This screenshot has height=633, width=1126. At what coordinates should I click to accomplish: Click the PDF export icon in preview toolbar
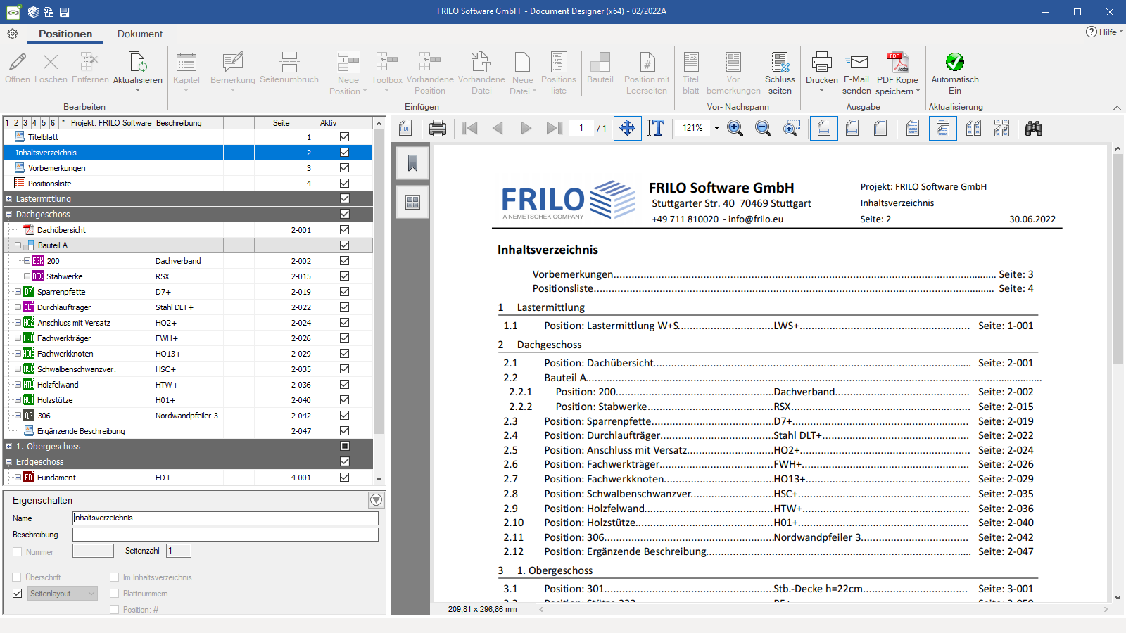(405, 128)
